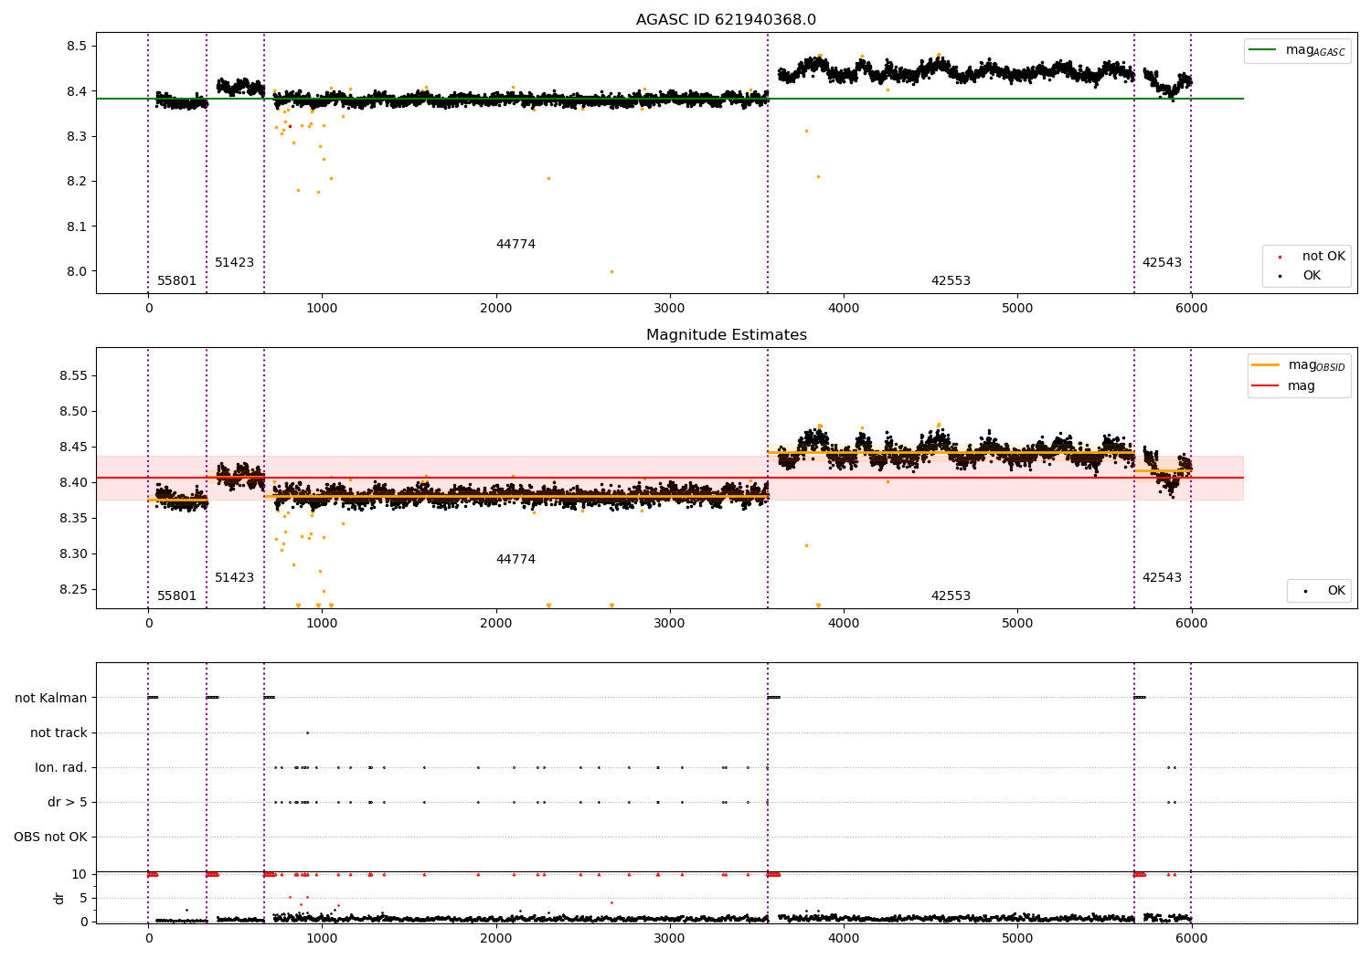Image resolution: width=1371 pixels, height=959 pixels.
Task: Click the '8.30' y-axis tick in middle plot
Action: click(x=73, y=553)
